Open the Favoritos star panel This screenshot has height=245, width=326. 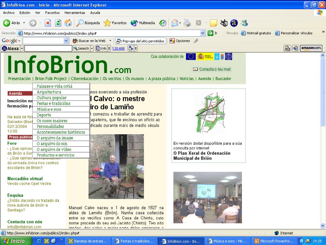tap(115, 23)
